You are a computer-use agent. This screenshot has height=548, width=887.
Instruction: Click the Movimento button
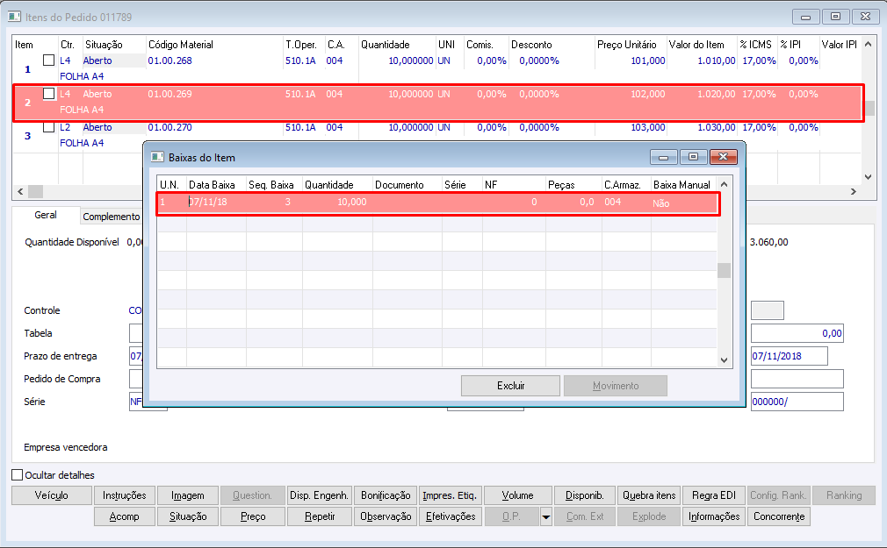coord(616,386)
